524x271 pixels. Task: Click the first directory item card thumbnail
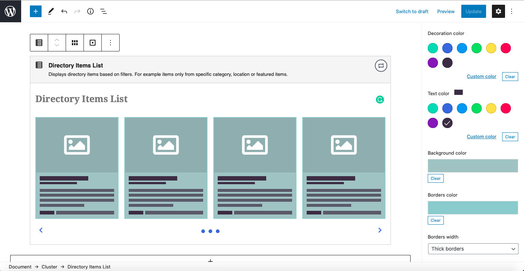77,145
